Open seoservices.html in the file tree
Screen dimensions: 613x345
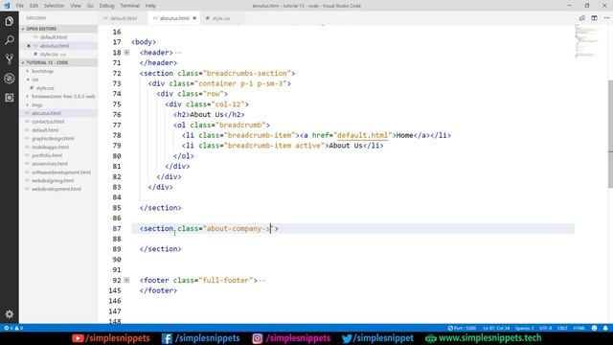pos(50,164)
